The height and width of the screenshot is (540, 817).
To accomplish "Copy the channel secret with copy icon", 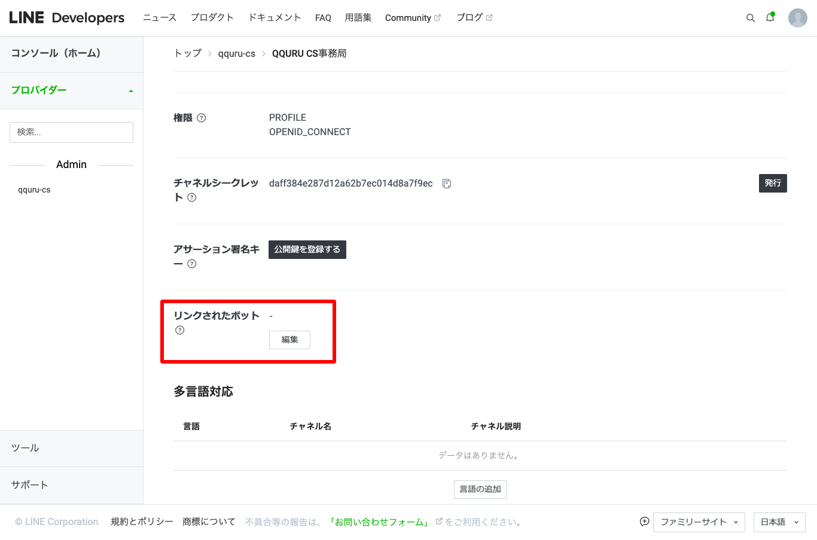I will [x=446, y=184].
